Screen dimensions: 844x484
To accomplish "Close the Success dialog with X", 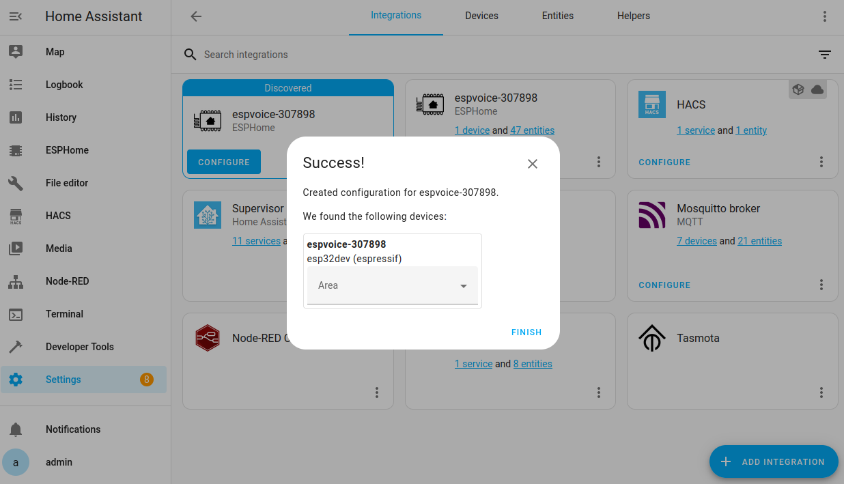I will (533, 164).
